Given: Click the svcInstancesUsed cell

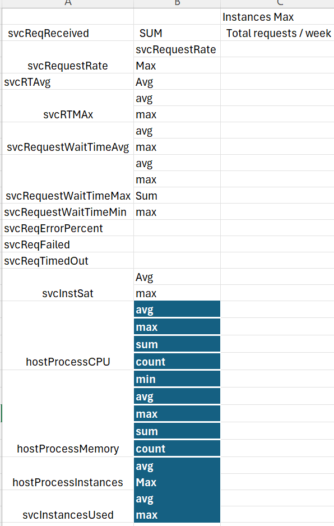Looking at the screenshot, I should click(x=68, y=506).
